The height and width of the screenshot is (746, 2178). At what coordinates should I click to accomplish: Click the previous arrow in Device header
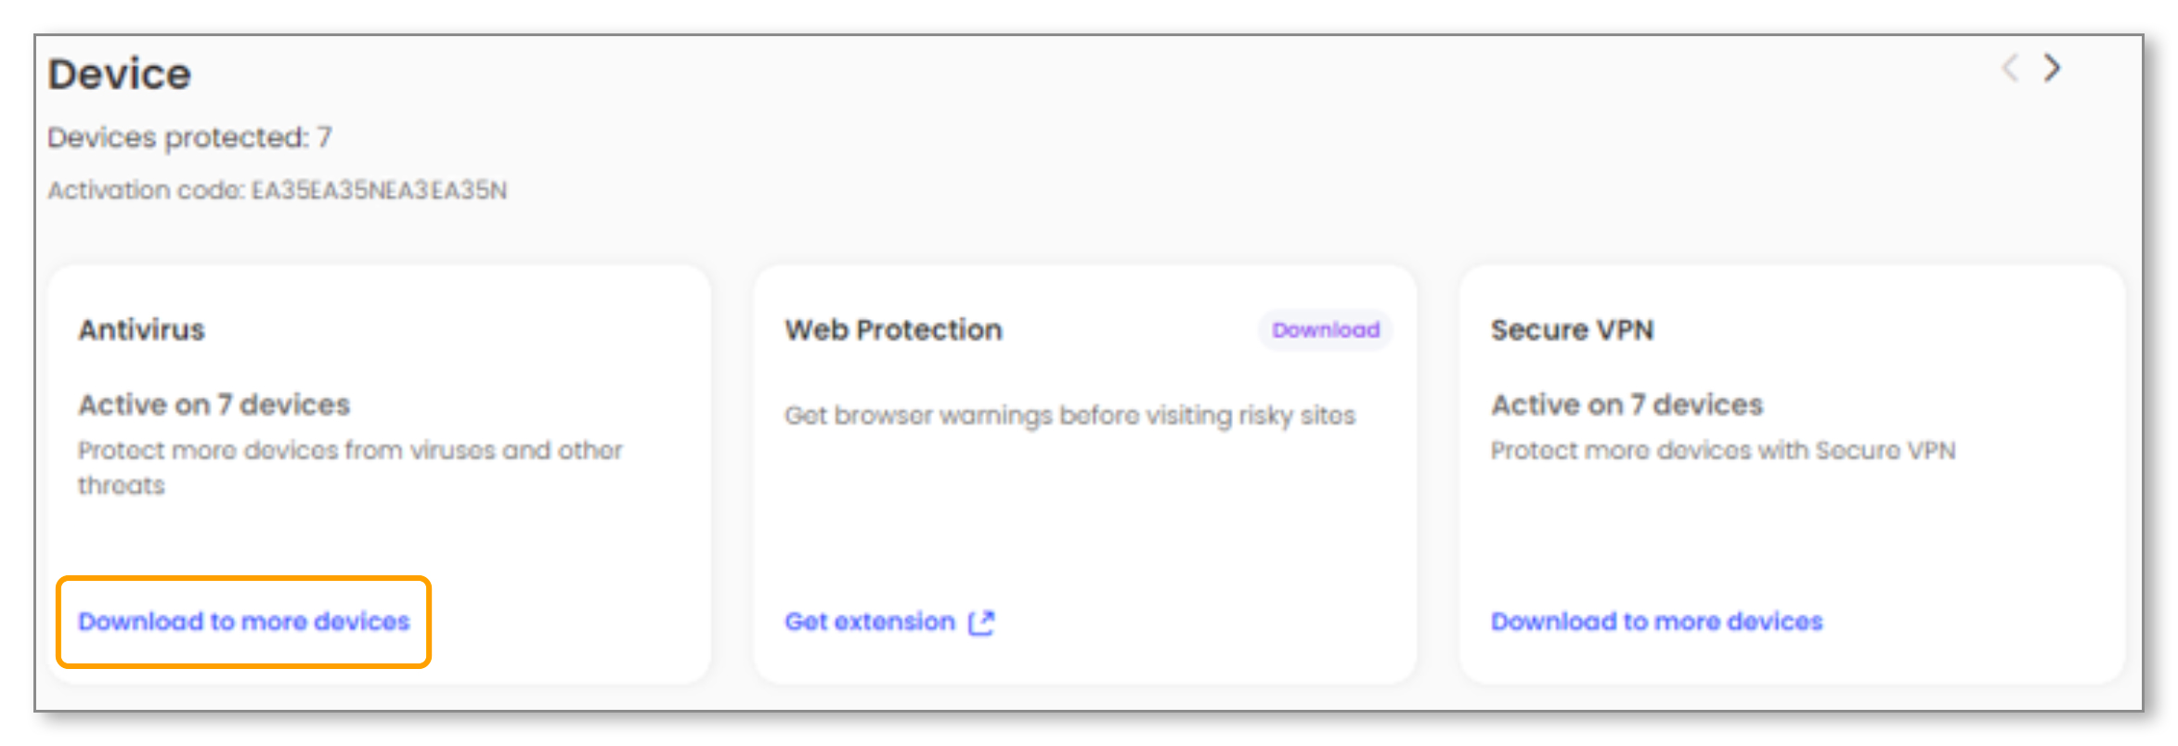click(x=2010, y=68)
